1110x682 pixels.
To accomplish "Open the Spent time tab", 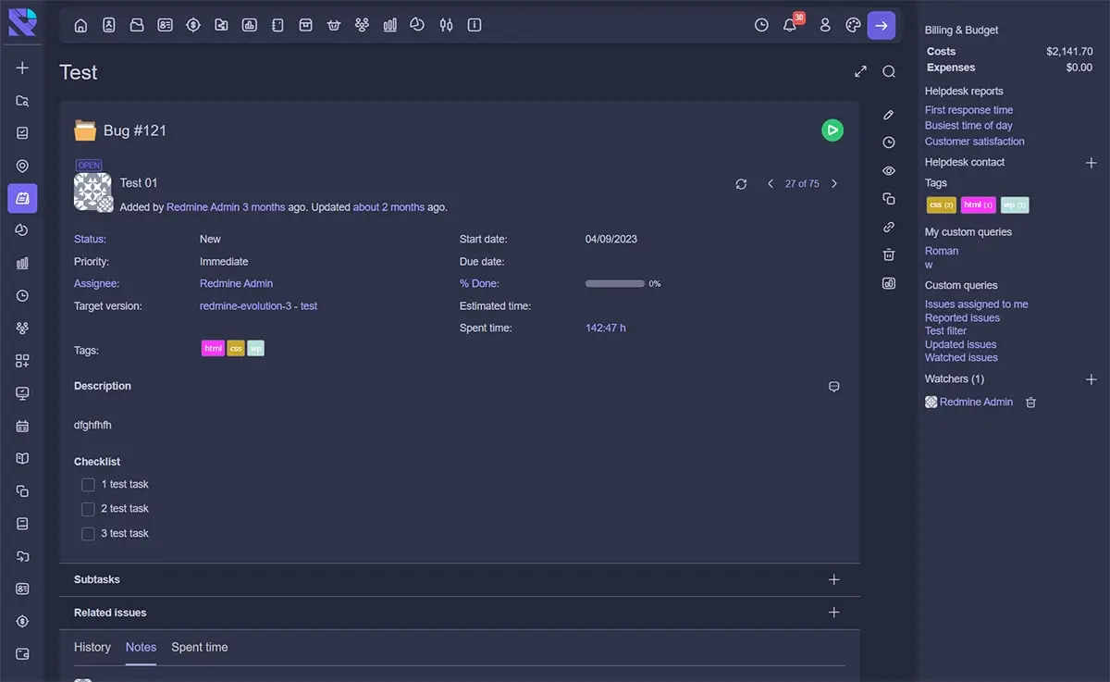I will (x=199, y=647).
